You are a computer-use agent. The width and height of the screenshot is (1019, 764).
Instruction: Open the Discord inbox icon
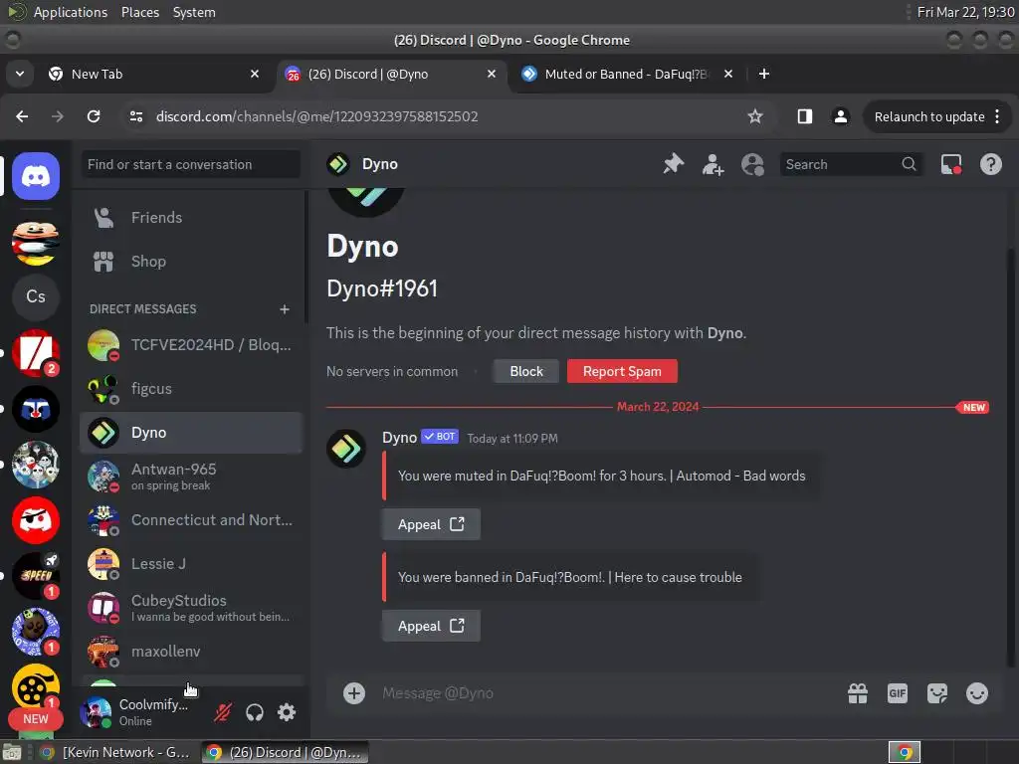click(951, 164)
